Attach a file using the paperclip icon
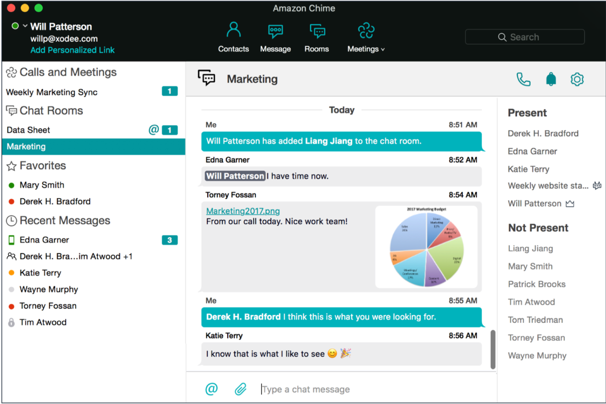The image size is (606, 404). [240, 389]
